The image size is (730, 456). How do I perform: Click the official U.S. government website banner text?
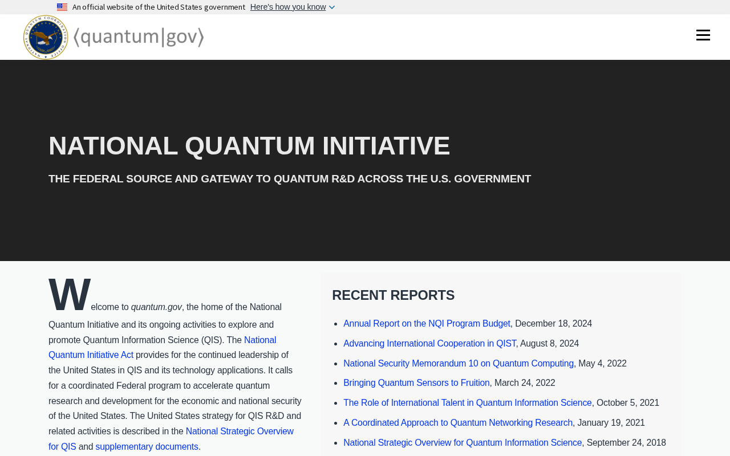click(x=159, y=7)
